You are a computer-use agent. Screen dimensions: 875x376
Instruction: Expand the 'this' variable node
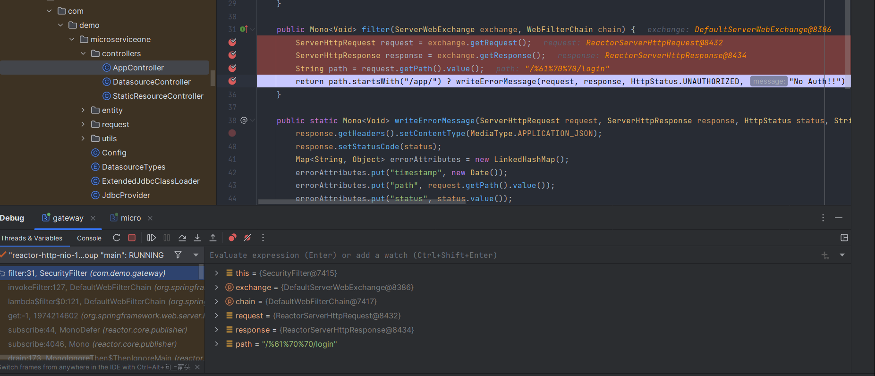[216, 273]
